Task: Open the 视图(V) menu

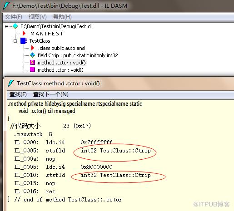Action: point(38,17)
